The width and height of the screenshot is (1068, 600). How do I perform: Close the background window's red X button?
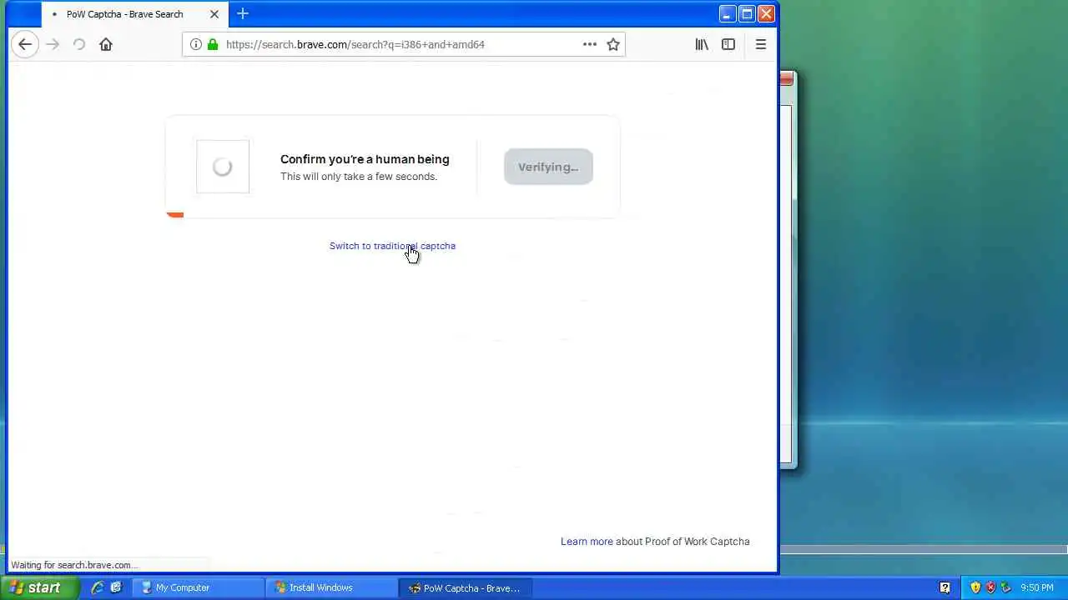tap(787, 79)
